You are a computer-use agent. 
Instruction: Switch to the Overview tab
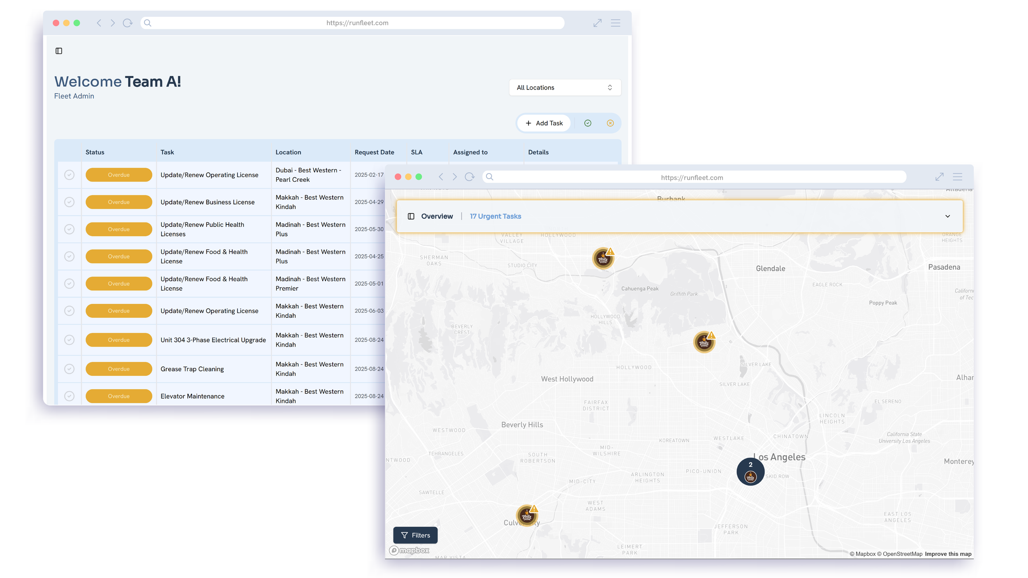coord(437,216)
